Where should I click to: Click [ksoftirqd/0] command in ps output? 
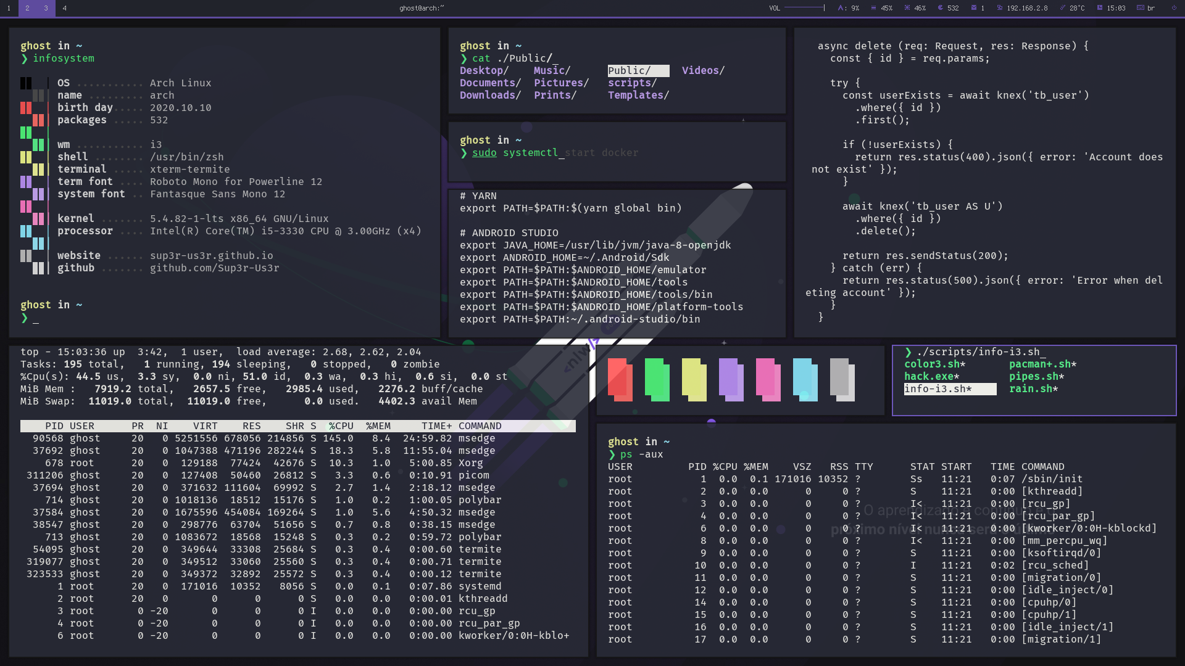pos(1061,553)
